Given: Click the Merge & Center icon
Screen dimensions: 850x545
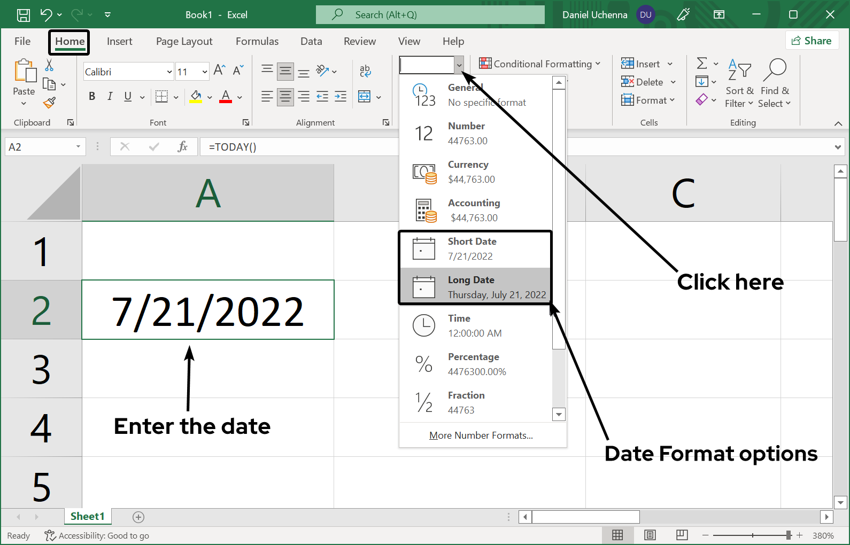Looking at the screenshot, I should coord(365,97).
